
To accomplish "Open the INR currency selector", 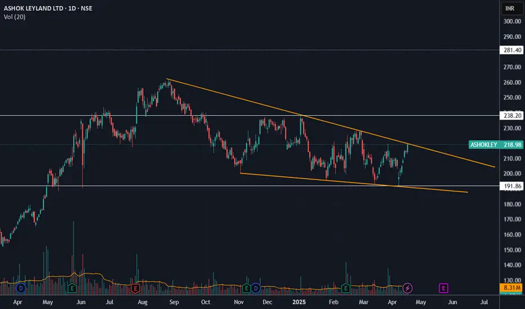I will click(x=511, y=8).
